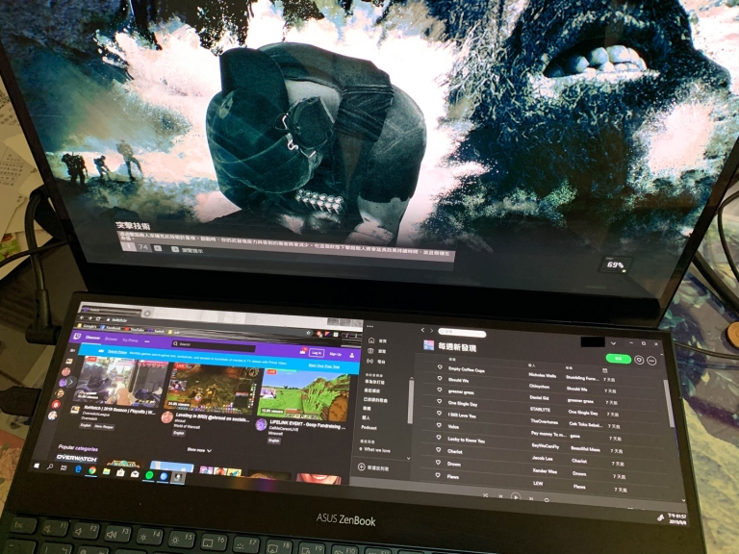Go forward in Spotify navigation
739x554 pixels.
tap(431, 331)
